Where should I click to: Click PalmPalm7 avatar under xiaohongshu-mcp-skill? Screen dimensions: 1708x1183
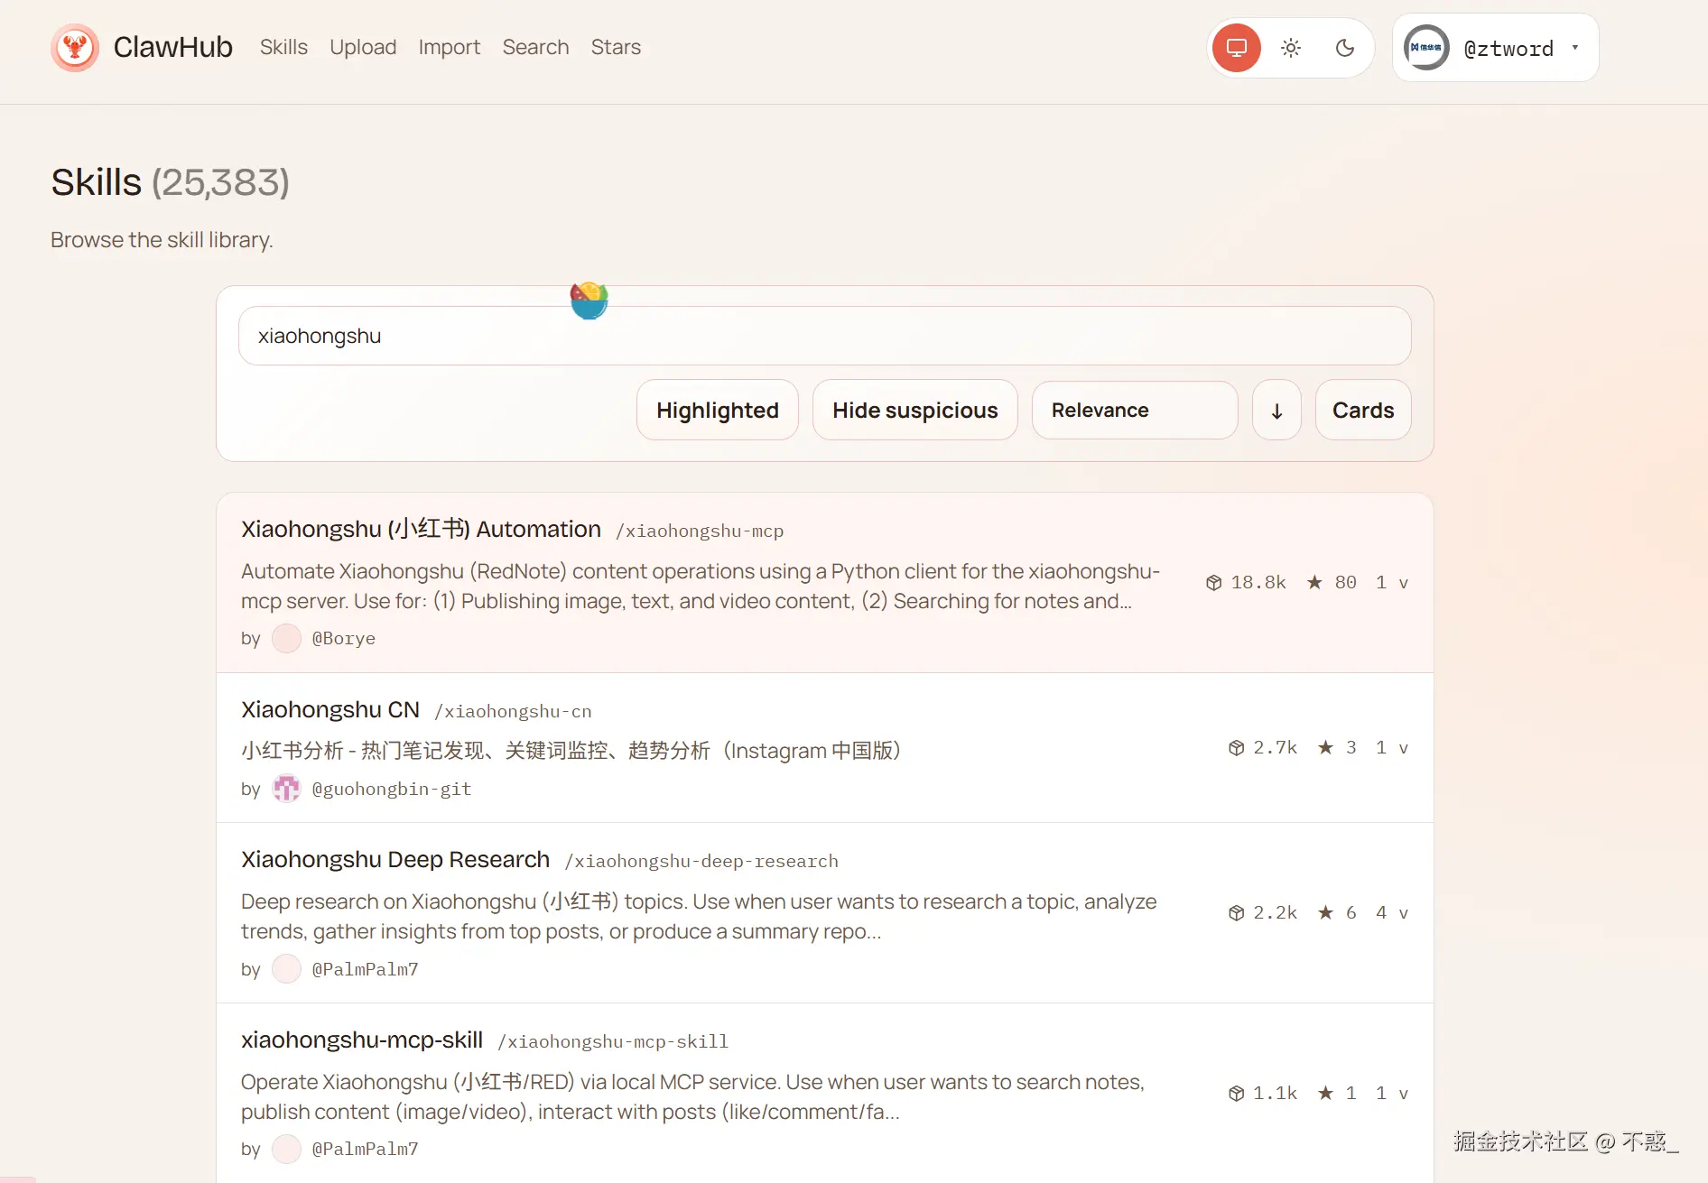click(x=286, y=1149)
